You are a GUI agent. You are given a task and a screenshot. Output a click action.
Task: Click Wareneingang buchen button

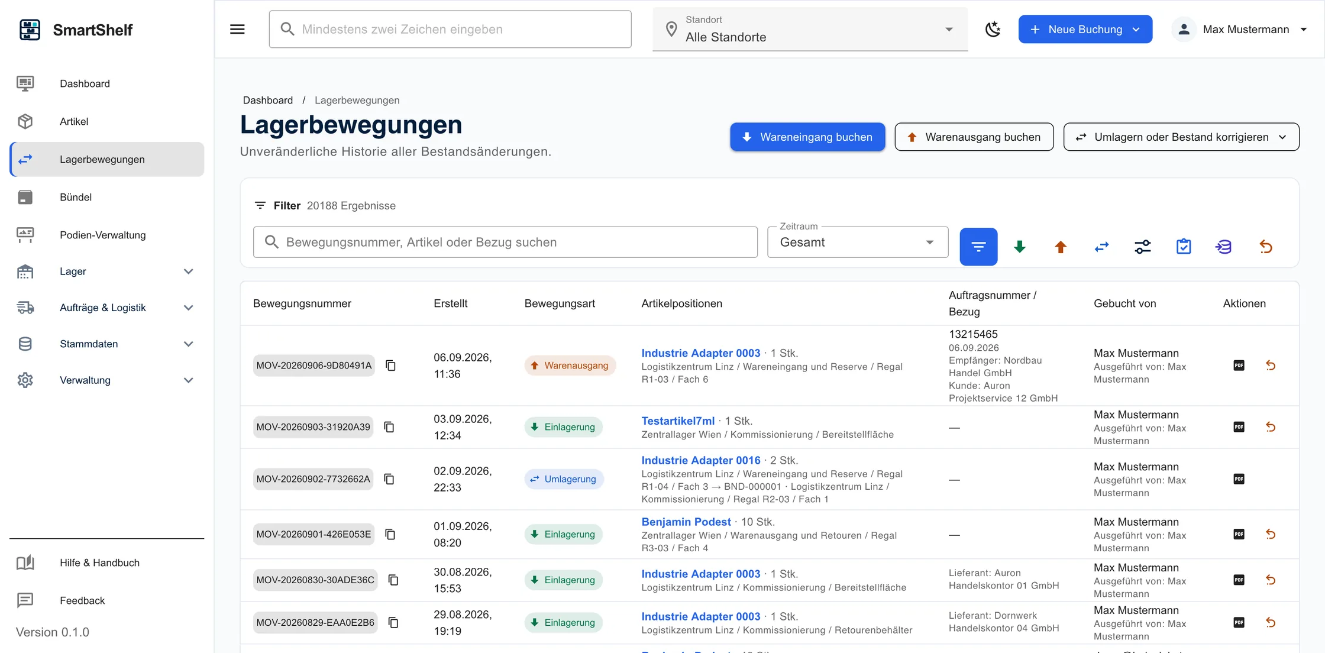[807, 137]
